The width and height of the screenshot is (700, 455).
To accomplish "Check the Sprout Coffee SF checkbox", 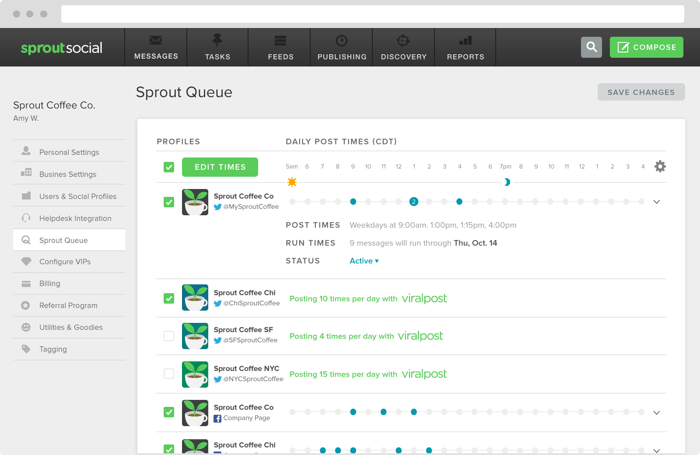I will coord(169,336).
